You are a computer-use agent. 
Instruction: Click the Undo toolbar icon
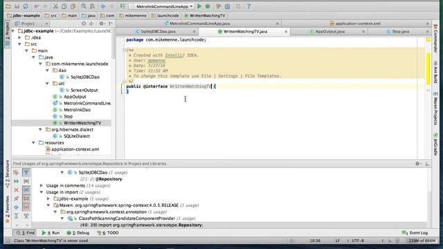pos(36,6)
